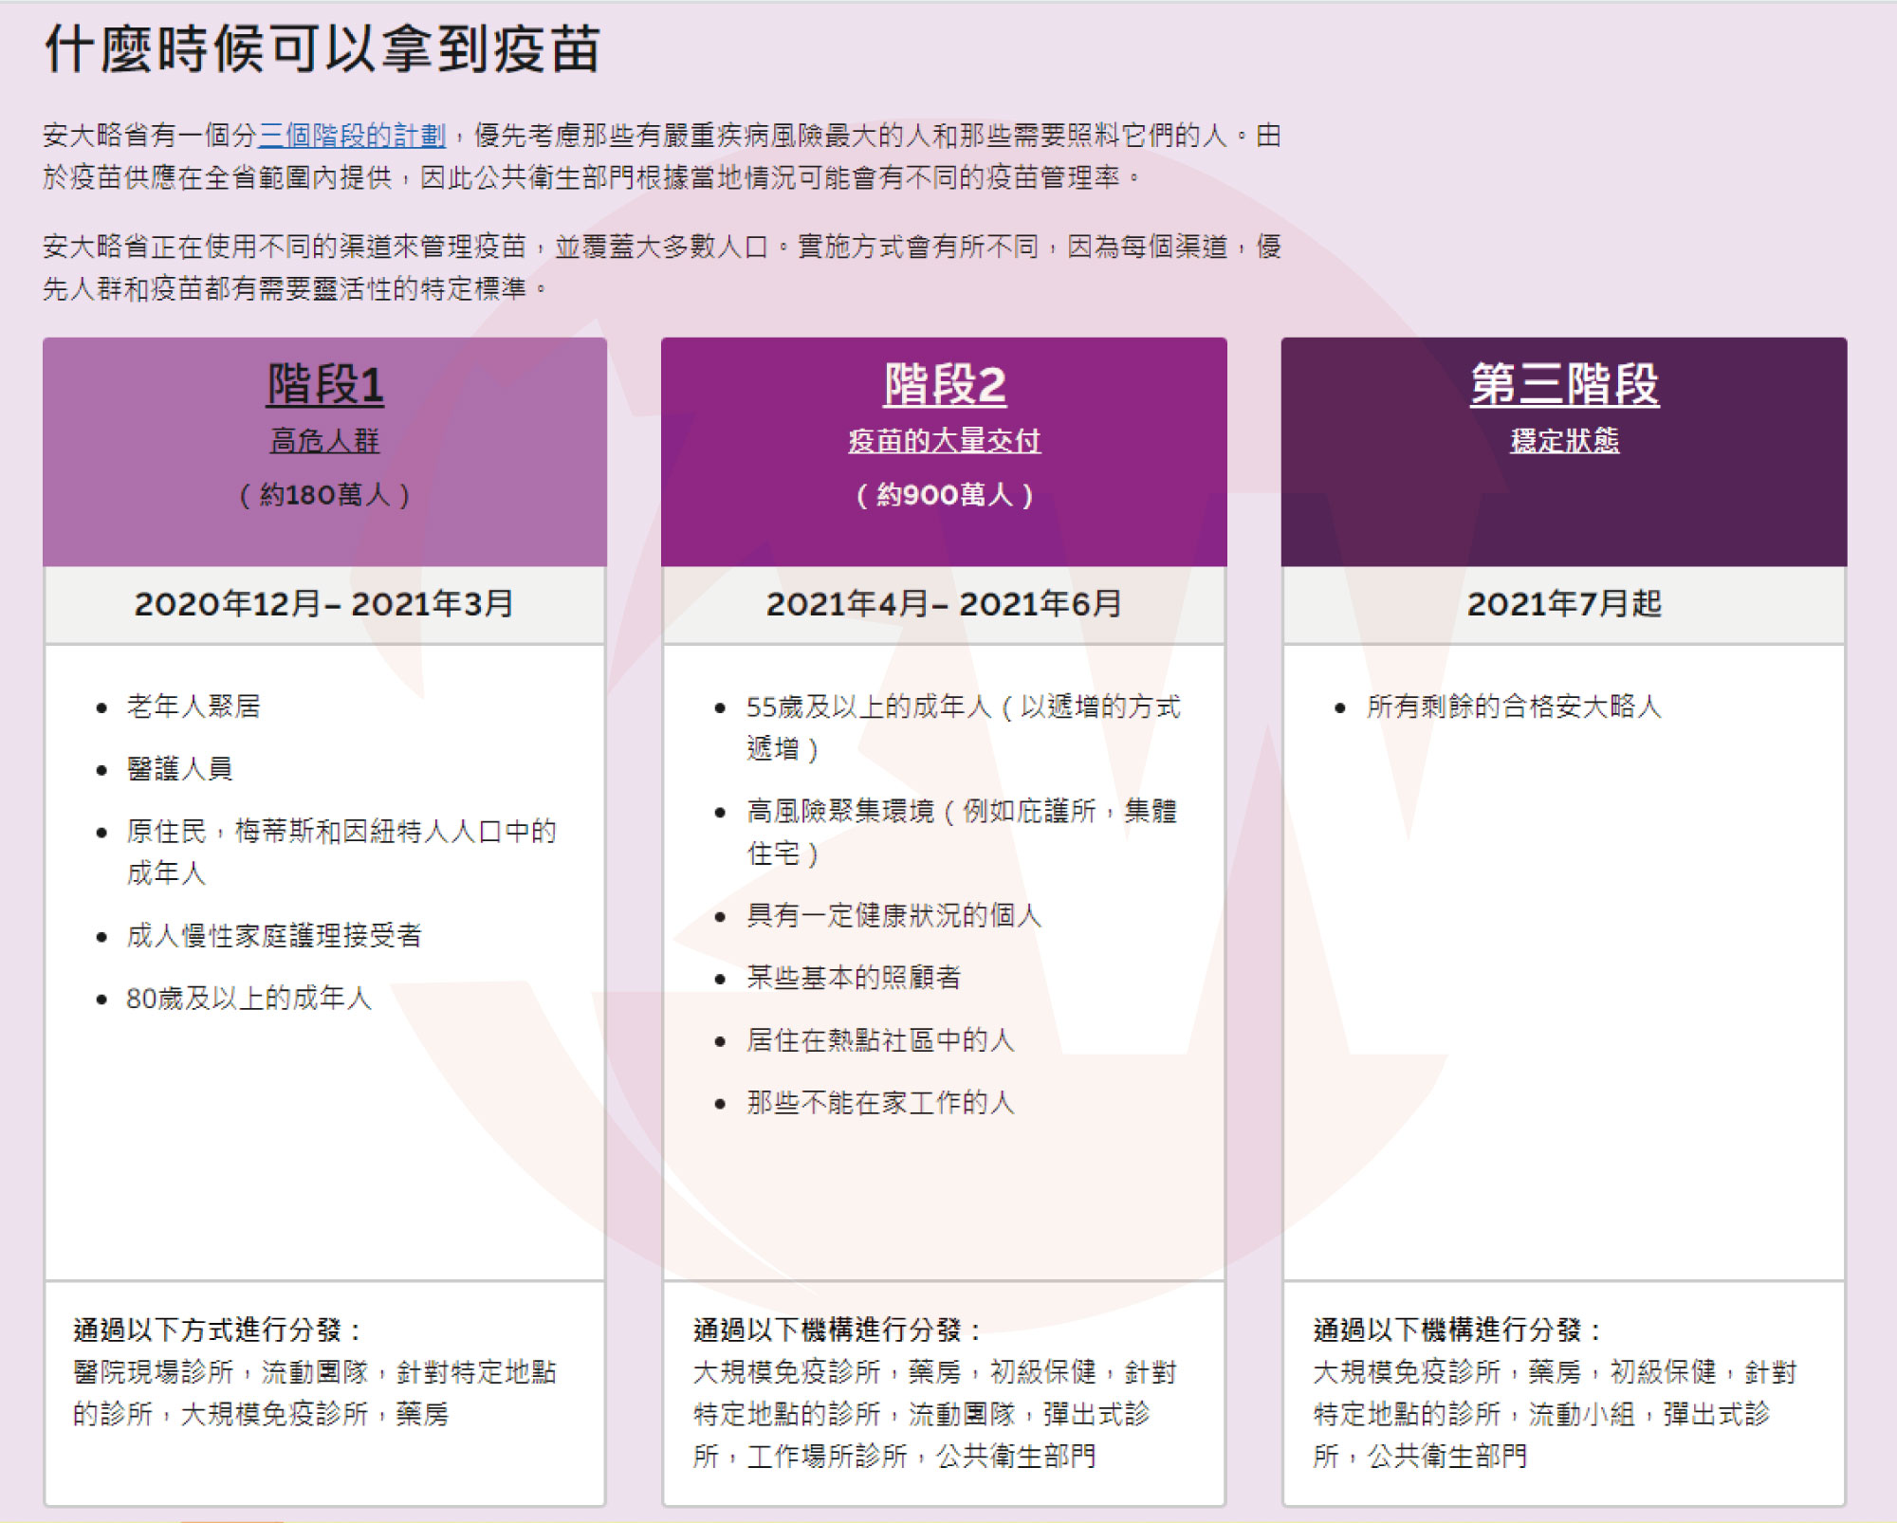Click 通過以下機構進行分發 heading in the 階段2 card
This screenshot has height=1523, width=1897.
coord(838,1330)
